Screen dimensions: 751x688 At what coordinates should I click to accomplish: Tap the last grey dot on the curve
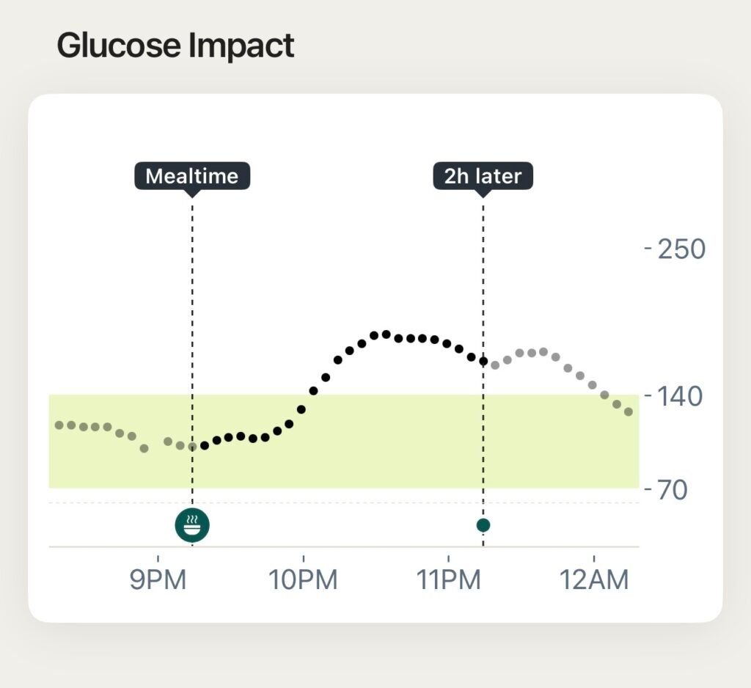point(629,412)
